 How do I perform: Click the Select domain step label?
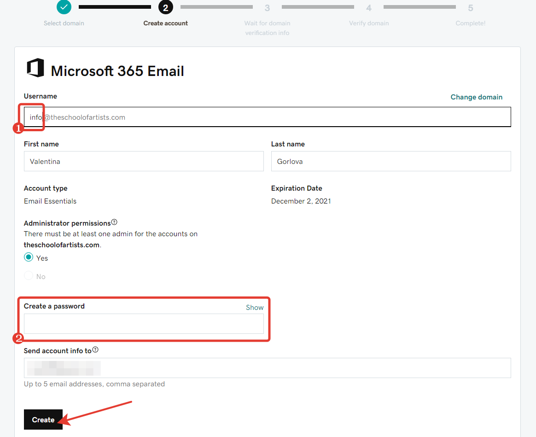click(64, 23)
